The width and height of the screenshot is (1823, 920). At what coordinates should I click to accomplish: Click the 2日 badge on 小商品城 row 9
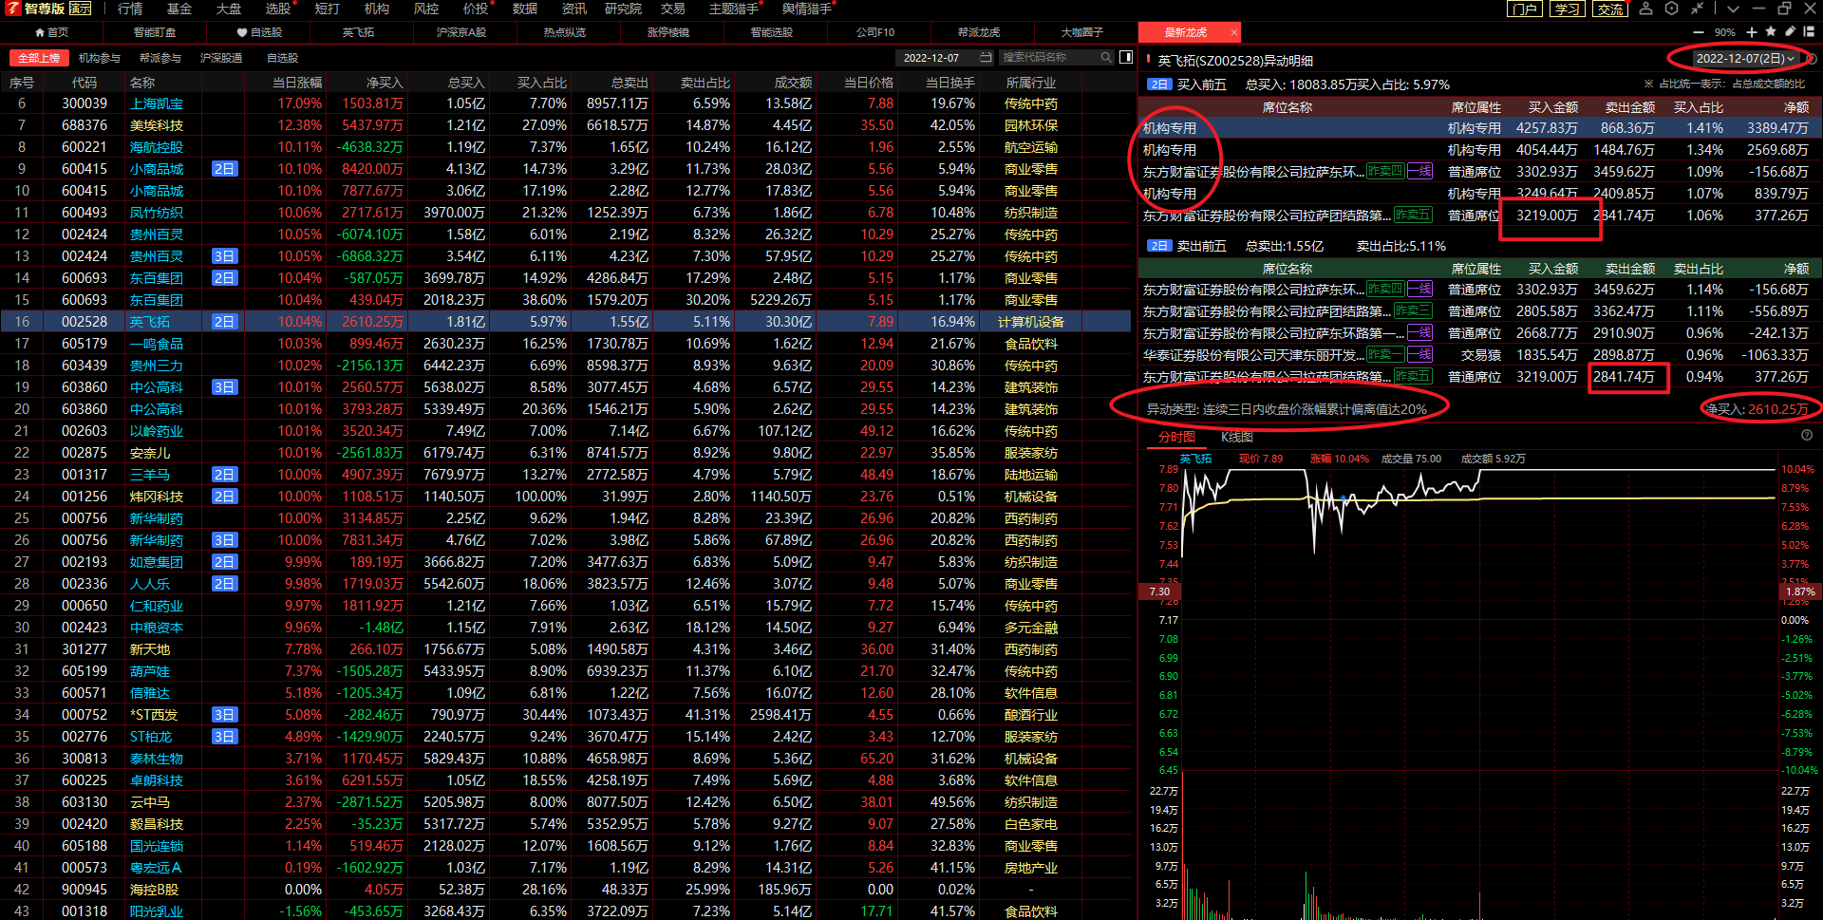(x=224, y=169)
